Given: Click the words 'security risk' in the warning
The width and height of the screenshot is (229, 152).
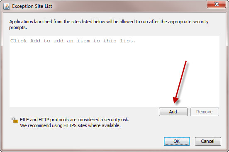Looking at the screenshot, I should click(117, 120).
